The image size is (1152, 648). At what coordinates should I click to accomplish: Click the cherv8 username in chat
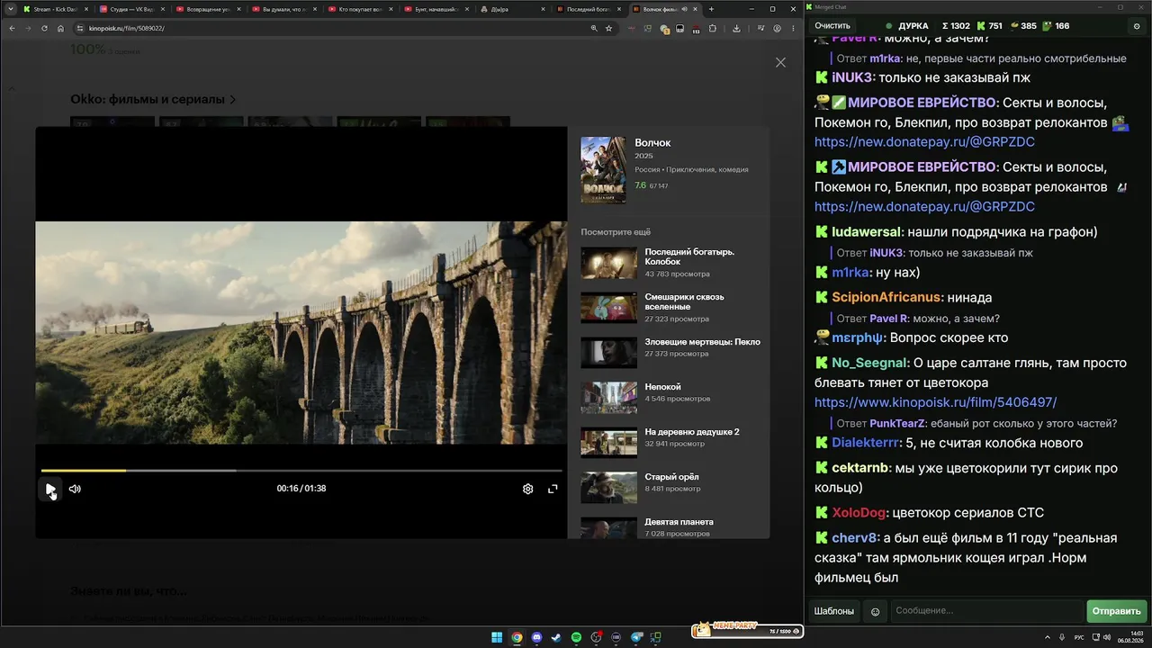tap(854, 537)
